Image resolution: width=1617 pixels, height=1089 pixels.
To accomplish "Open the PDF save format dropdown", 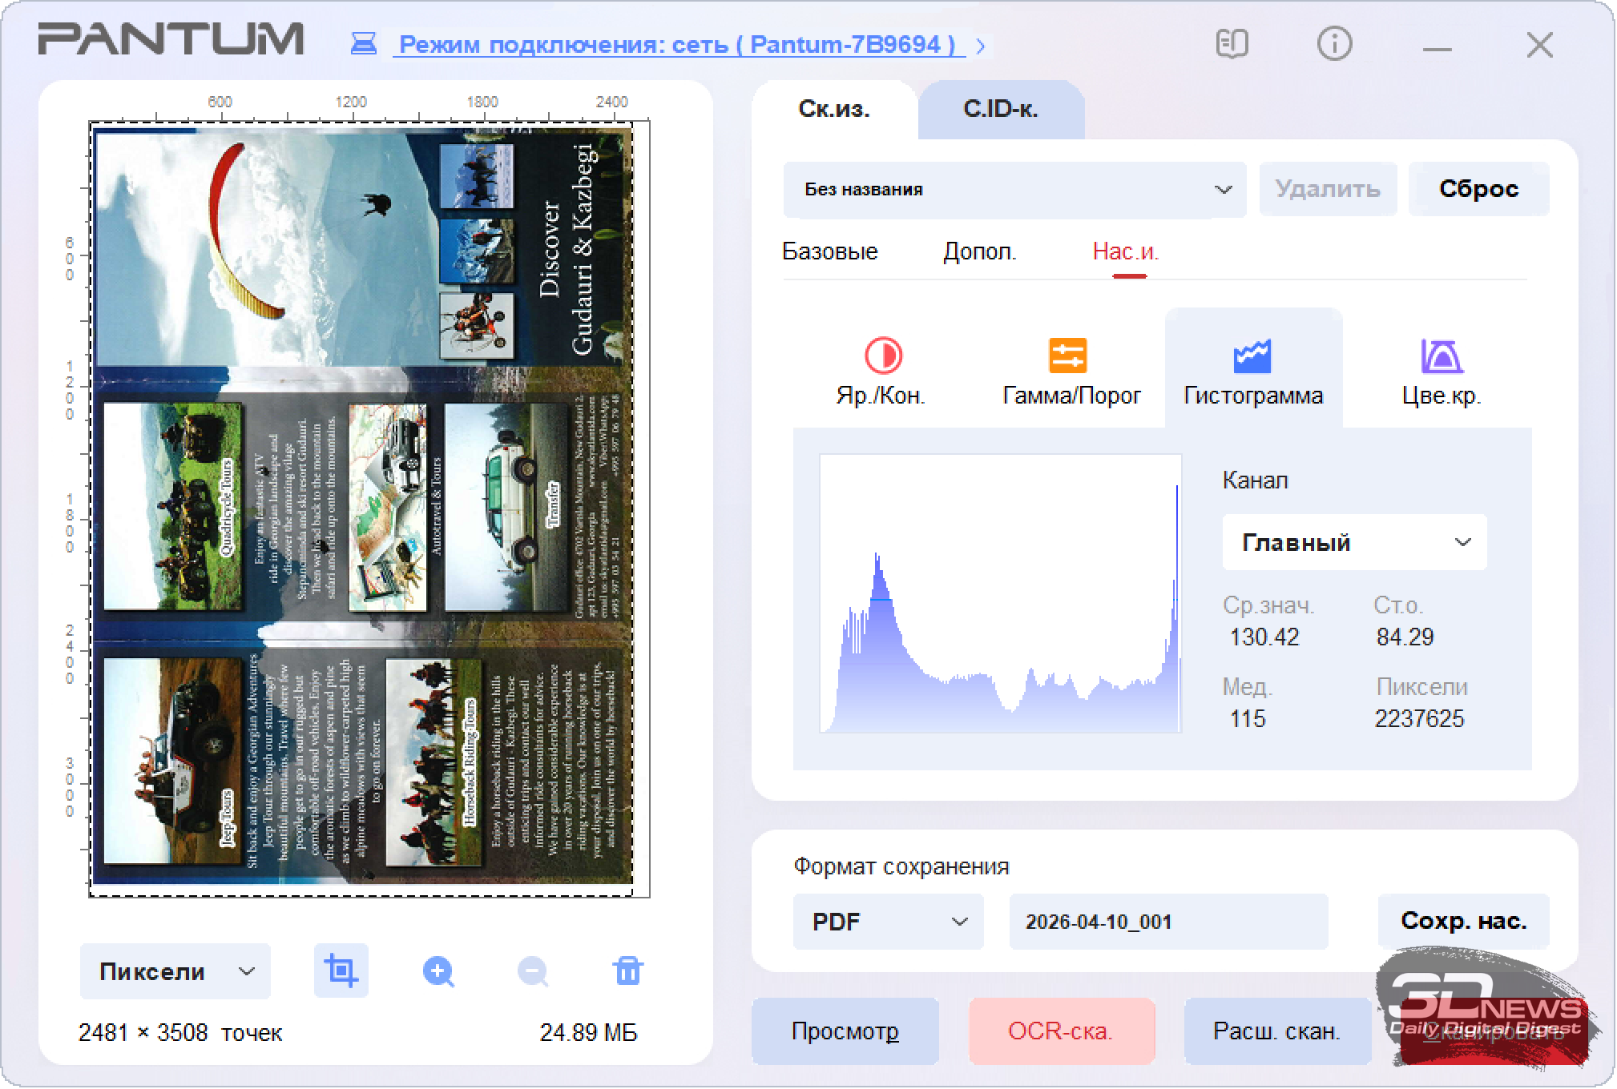I will (888, 922).
